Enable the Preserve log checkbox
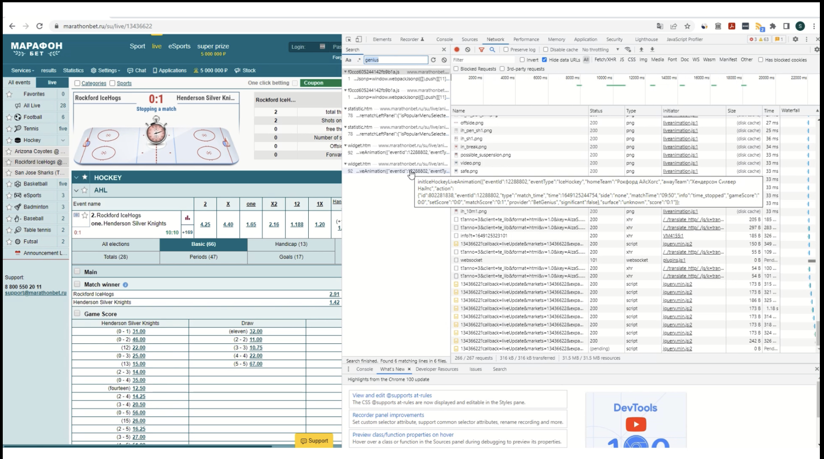Image resolution: width=824 pixels, height=459 pixels. tap(506, 49)
